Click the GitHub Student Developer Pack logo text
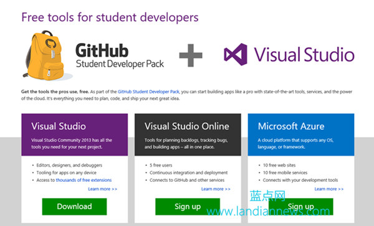 click(x=120, y=56)
